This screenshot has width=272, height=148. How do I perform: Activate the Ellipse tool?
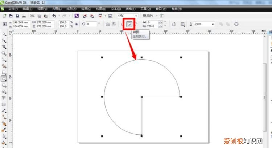(4, 78)
